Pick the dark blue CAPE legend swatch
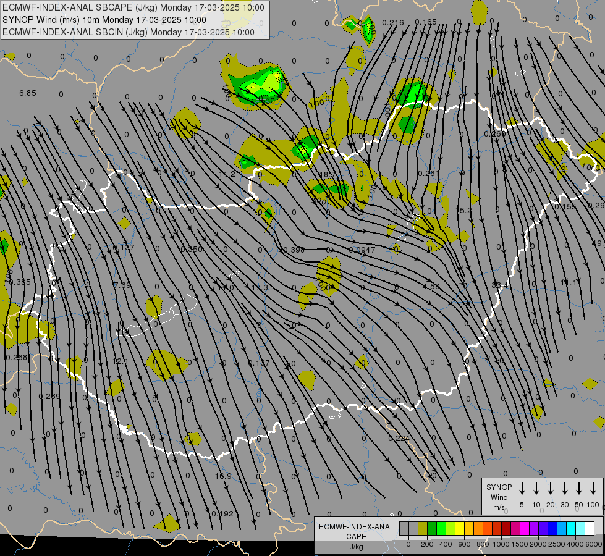Viewport: 605px width, 556px height. click(x=552, y=528)
